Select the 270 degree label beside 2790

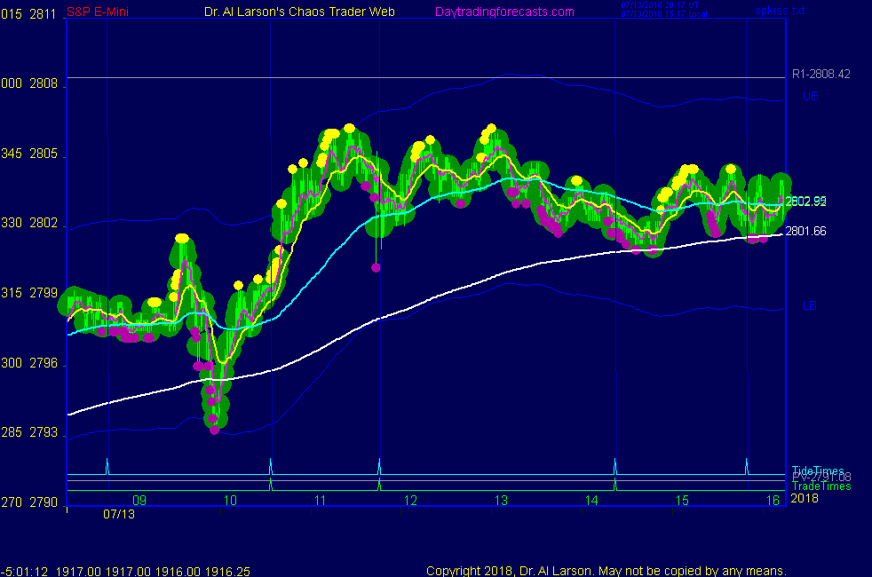pyautogui.click(x=12, y=502)
